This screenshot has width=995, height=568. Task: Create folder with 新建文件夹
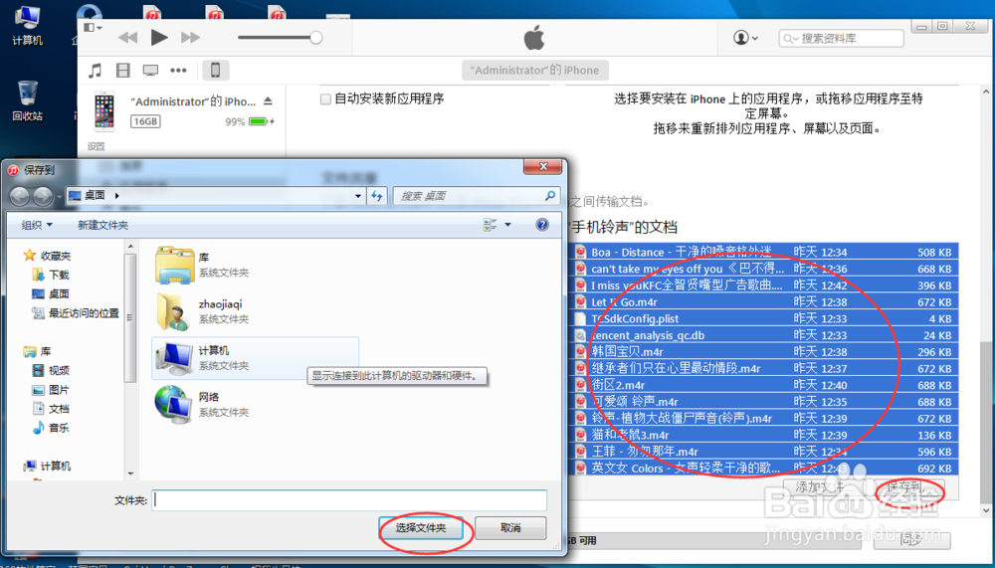pos(102,225)
